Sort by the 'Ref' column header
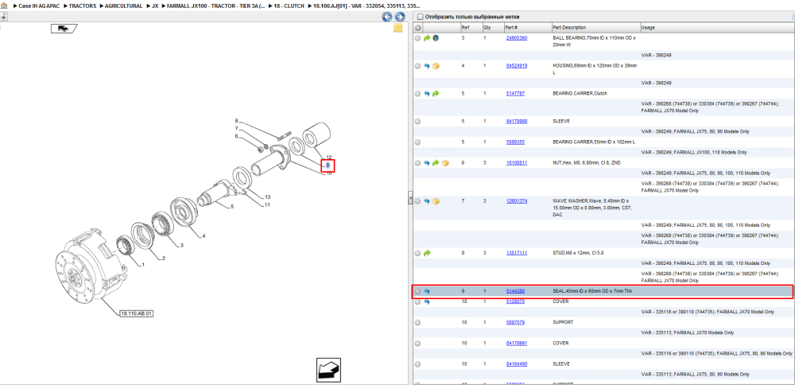The height and width of the screenshot is (385, 795). click(471, 27)
